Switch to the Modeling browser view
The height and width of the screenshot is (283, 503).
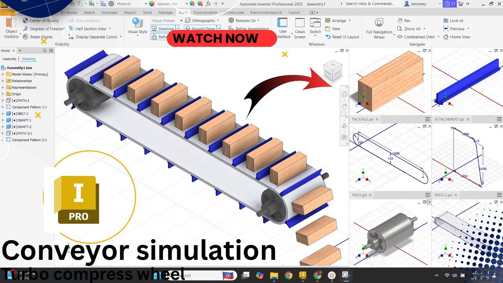point(29,59)
